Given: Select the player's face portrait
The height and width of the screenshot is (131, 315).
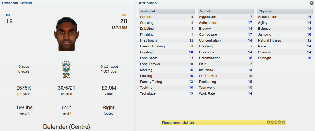Looking at the screenshot, I should point(67,34).
